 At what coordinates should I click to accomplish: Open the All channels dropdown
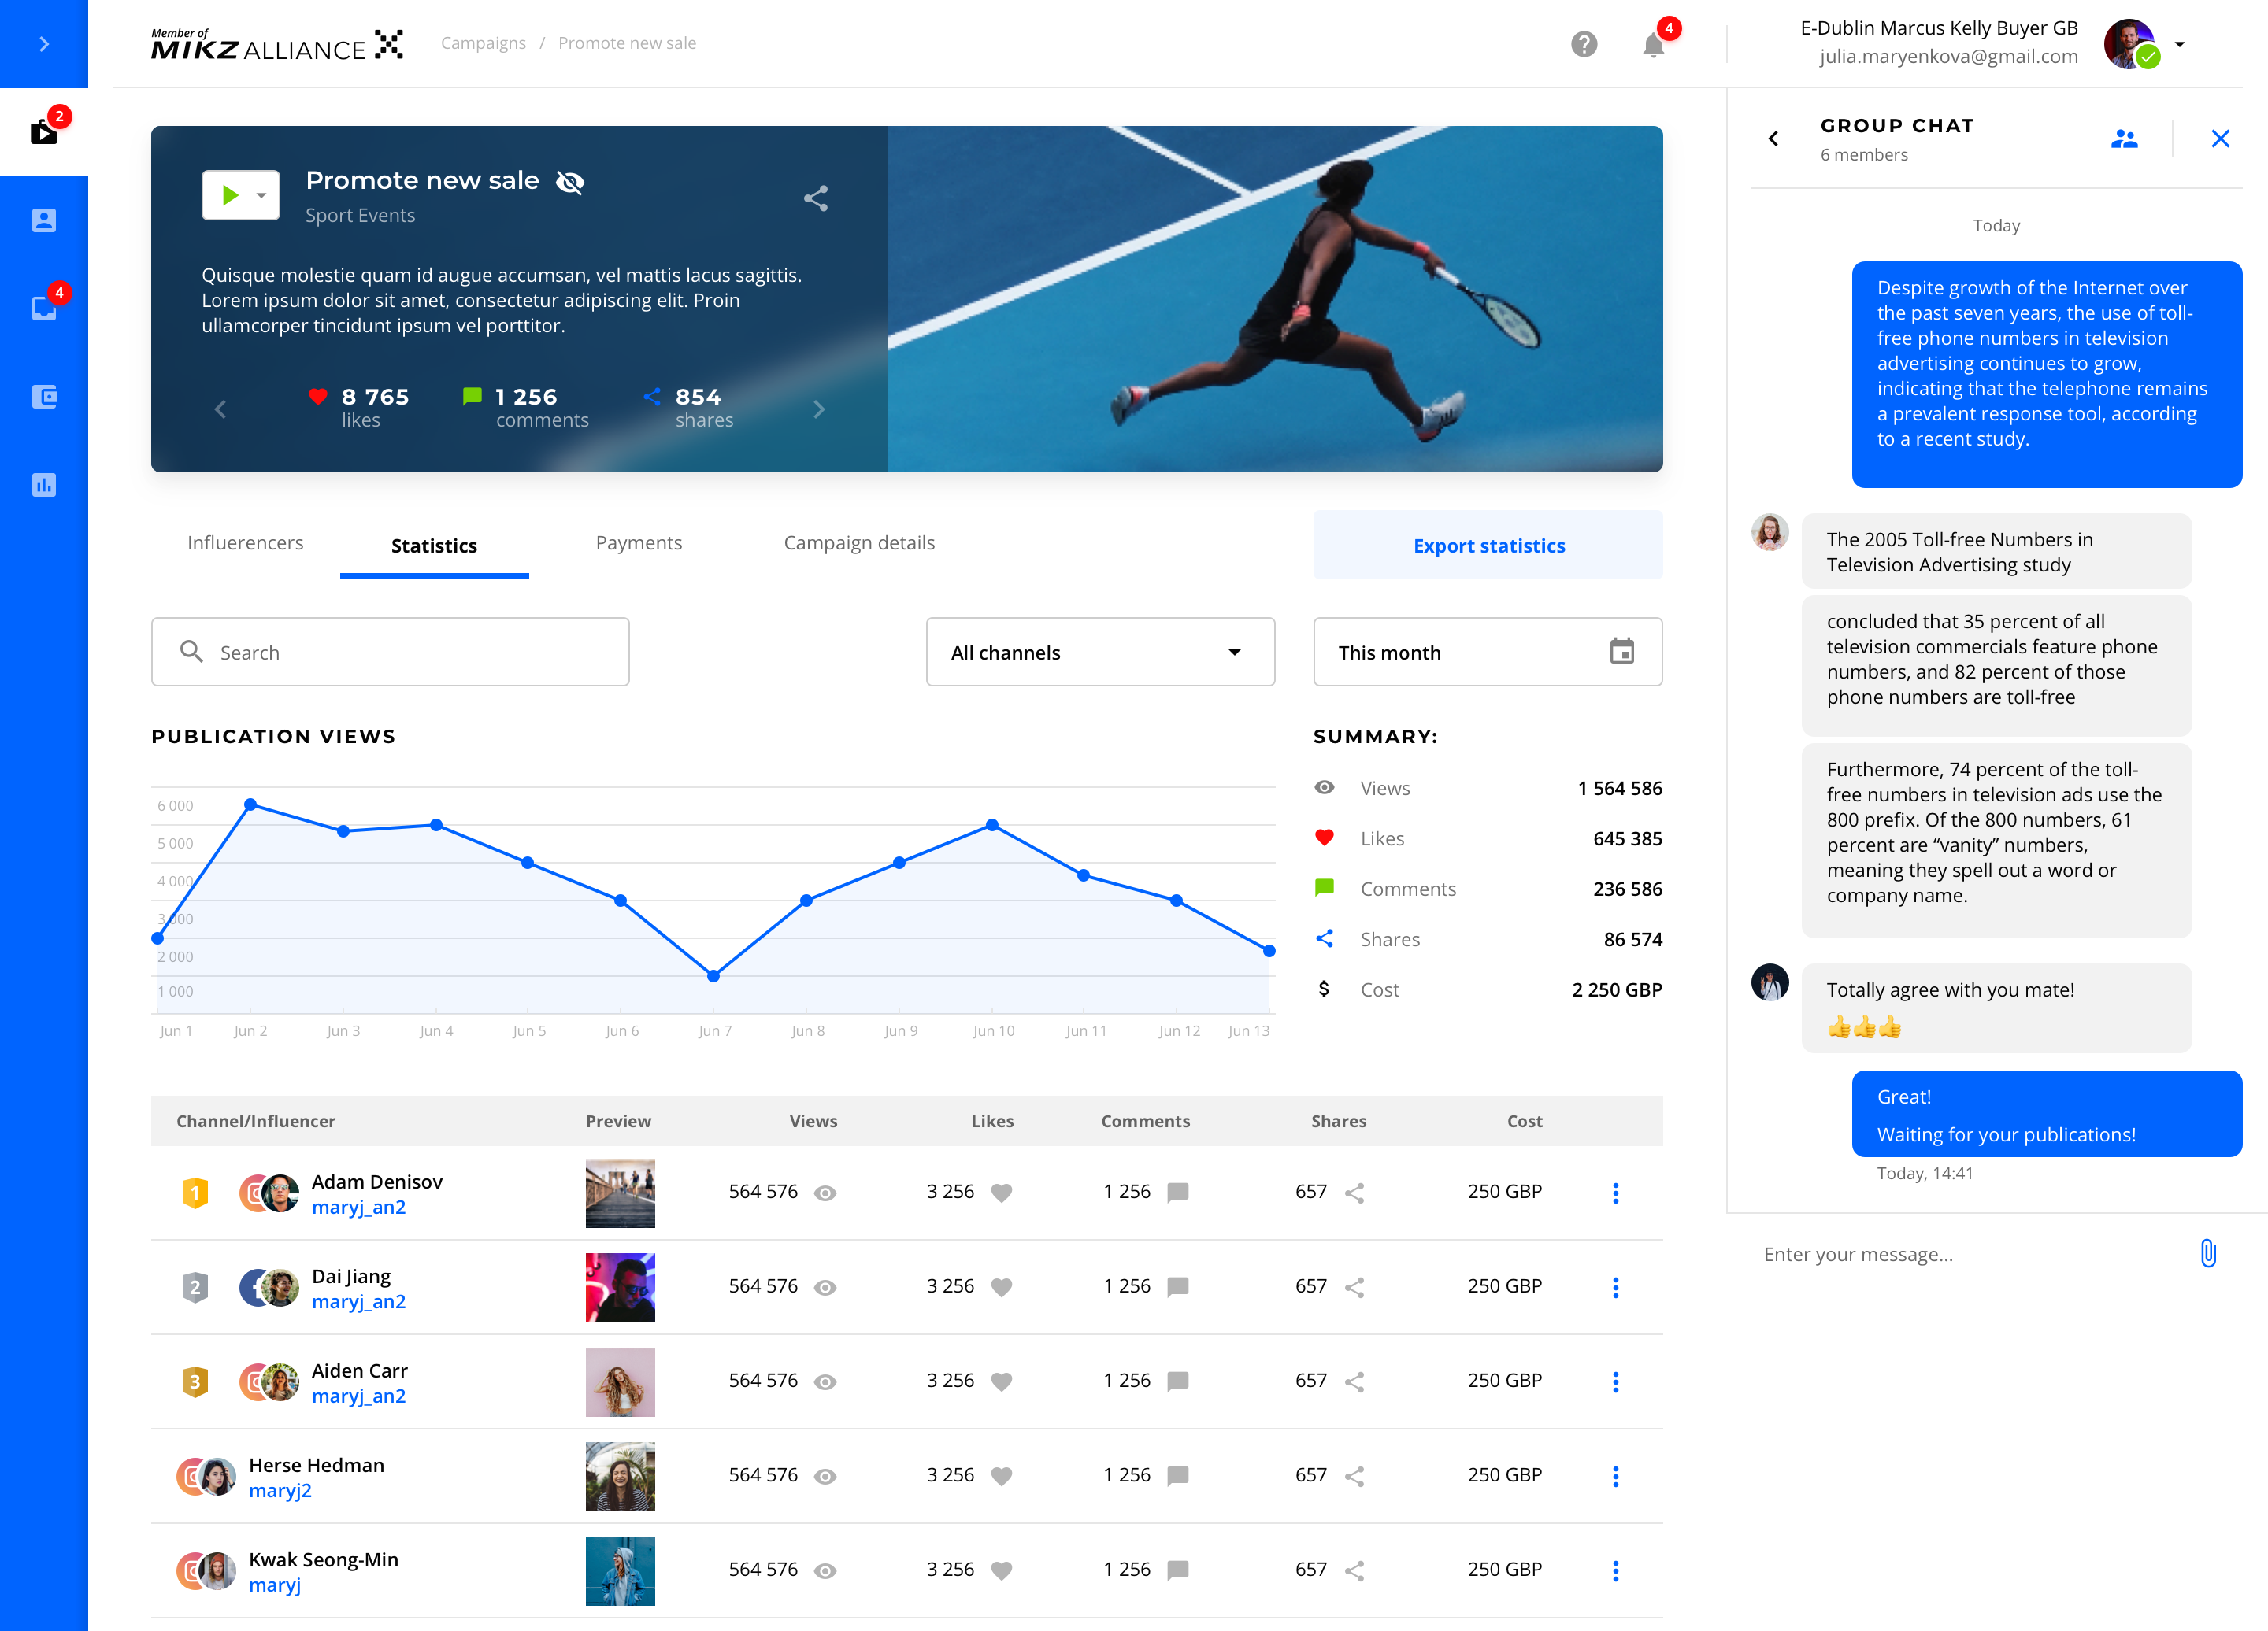click(x=1100, y=652)
